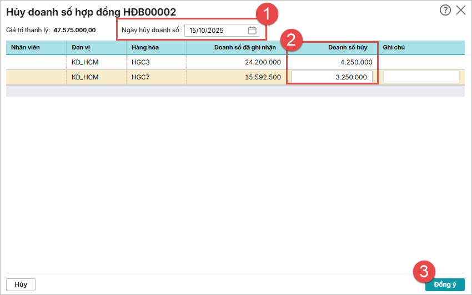Click the Ngày hủy doanh số date field
Image resolution: width=472 pixels, height=295 pixels.
pos(217,31)
